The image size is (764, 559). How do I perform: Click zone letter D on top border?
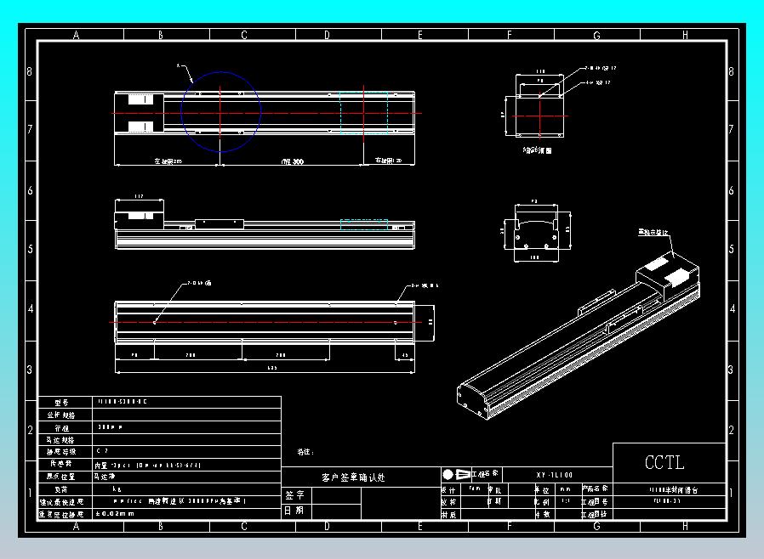[x=327, y=35]
